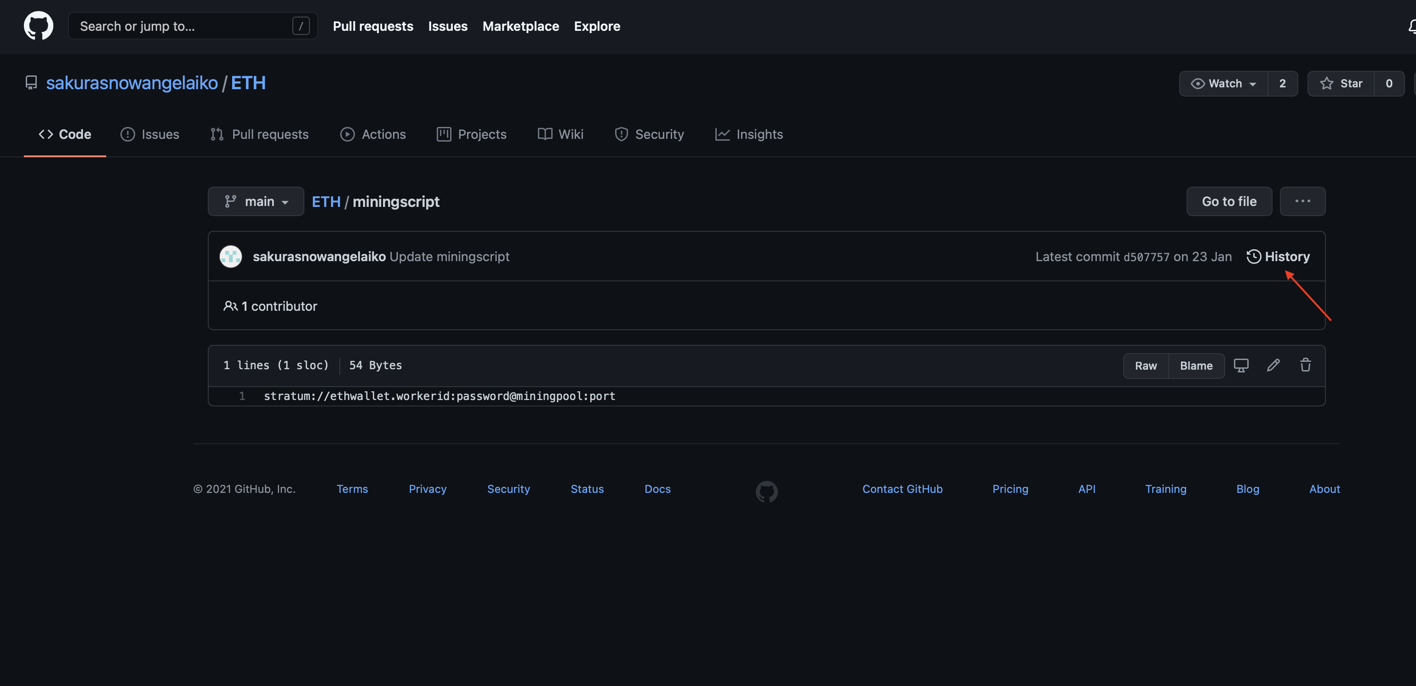
Task: Open commit d507757
Action: [1146, 257]
